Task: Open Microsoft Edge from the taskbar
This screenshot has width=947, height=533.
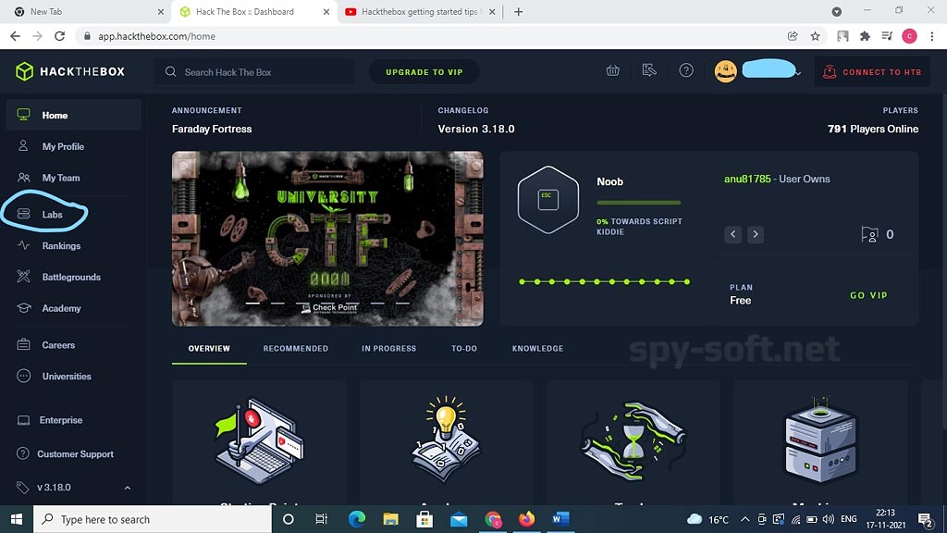Action: 356,519
